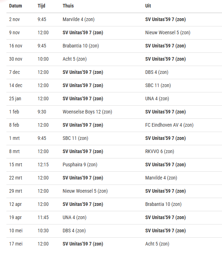Select Nieuw Woensel 5 (zon) away on 9 nov

pos(168,32)
